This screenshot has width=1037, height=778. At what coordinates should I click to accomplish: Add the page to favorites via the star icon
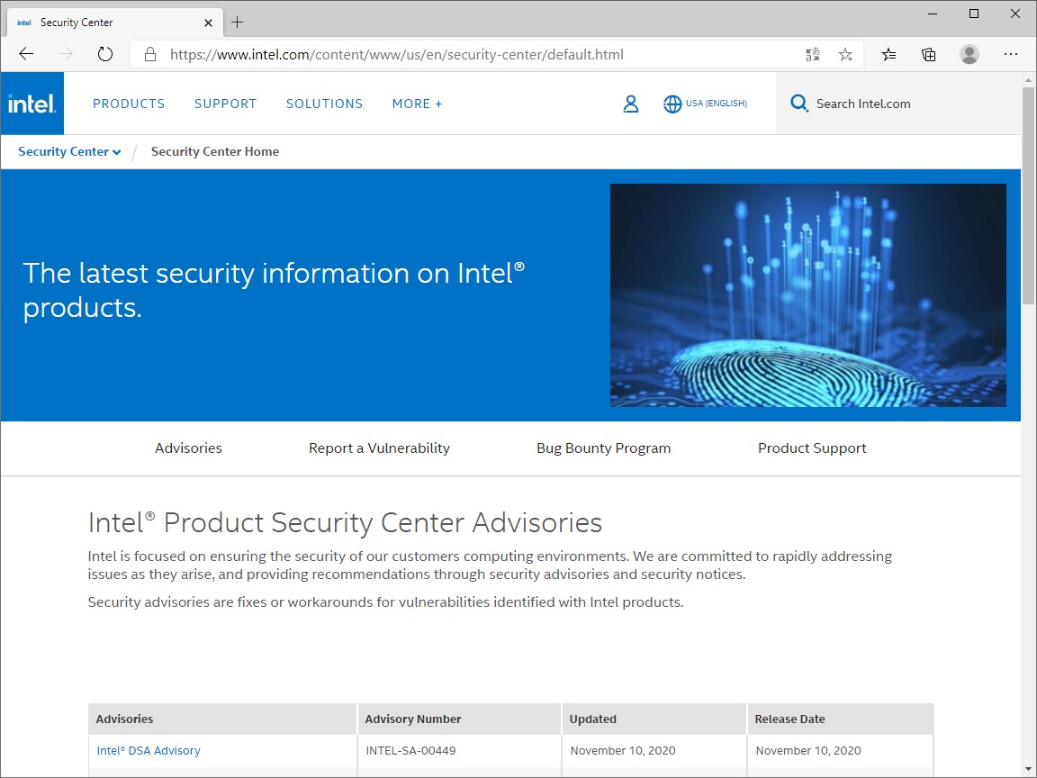(x=845, y=54)
